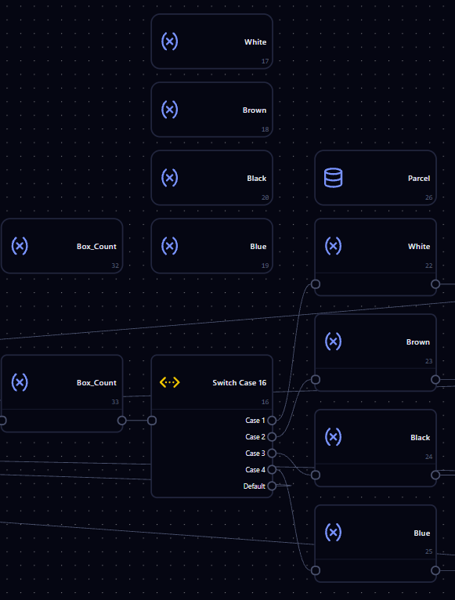
Task: Click the input port of Switch Case 16
Action: click(x=152, y=421)
